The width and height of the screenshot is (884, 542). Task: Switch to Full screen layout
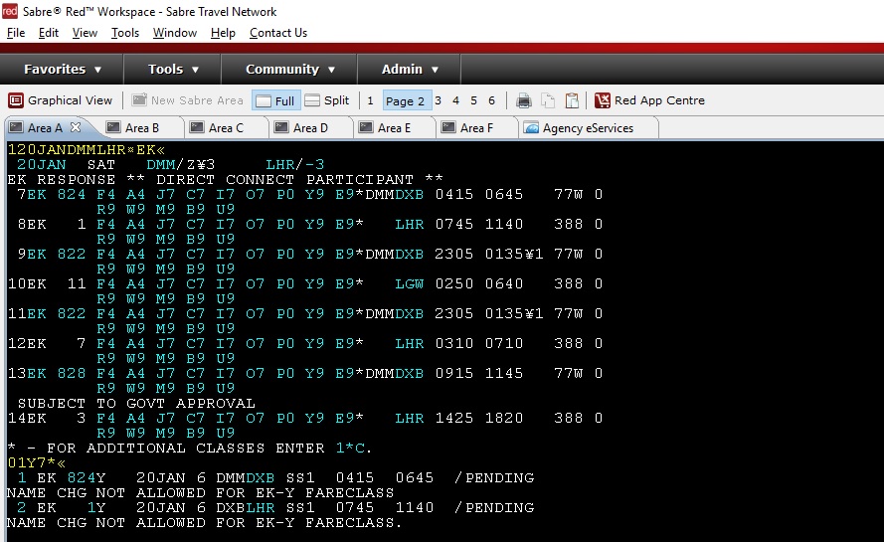(x=275, y=100)
